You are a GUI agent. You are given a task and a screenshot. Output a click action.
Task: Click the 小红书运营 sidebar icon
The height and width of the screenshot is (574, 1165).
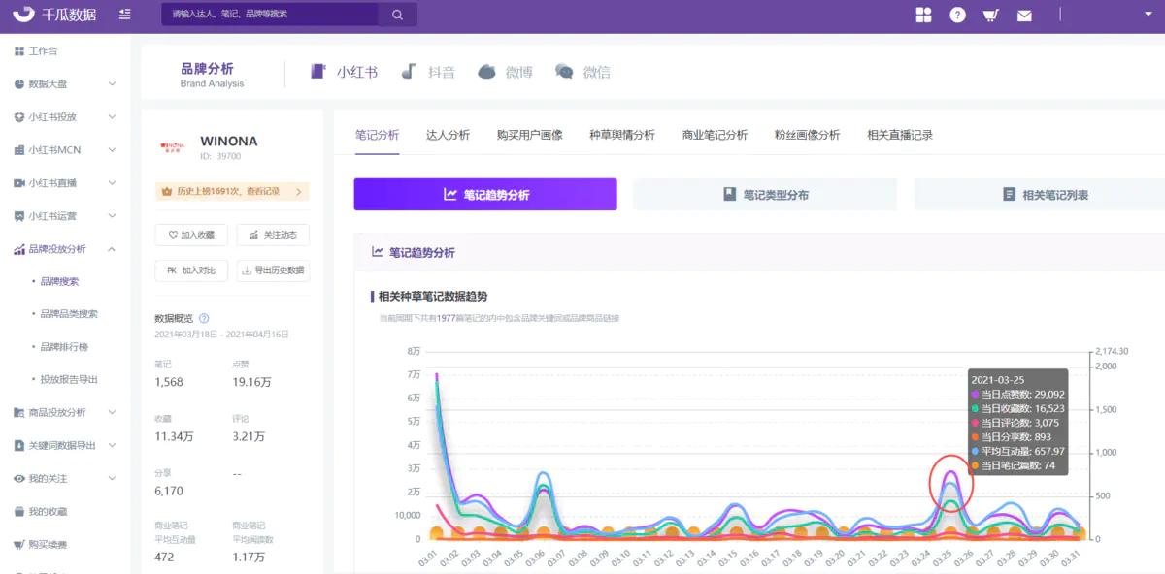coord(19,216)
